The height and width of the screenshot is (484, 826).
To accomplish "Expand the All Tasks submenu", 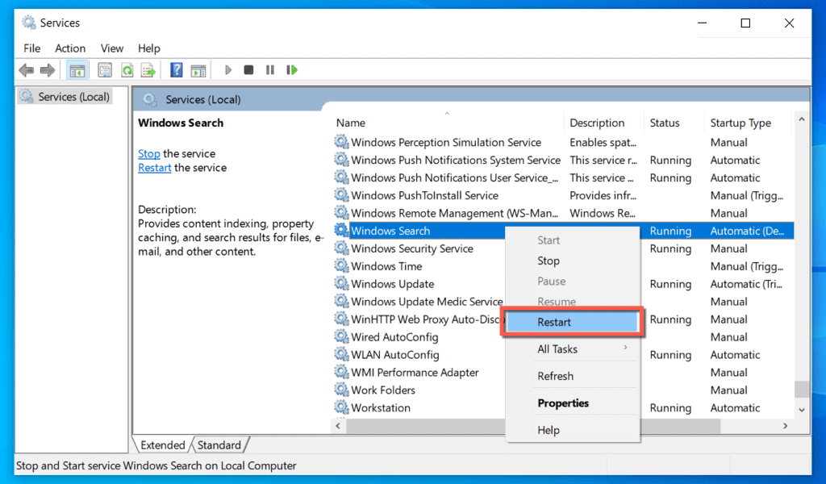I will 573,348.
